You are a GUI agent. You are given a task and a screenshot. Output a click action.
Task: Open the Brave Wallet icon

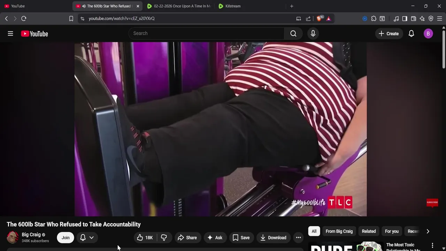[x=414, y=18]
